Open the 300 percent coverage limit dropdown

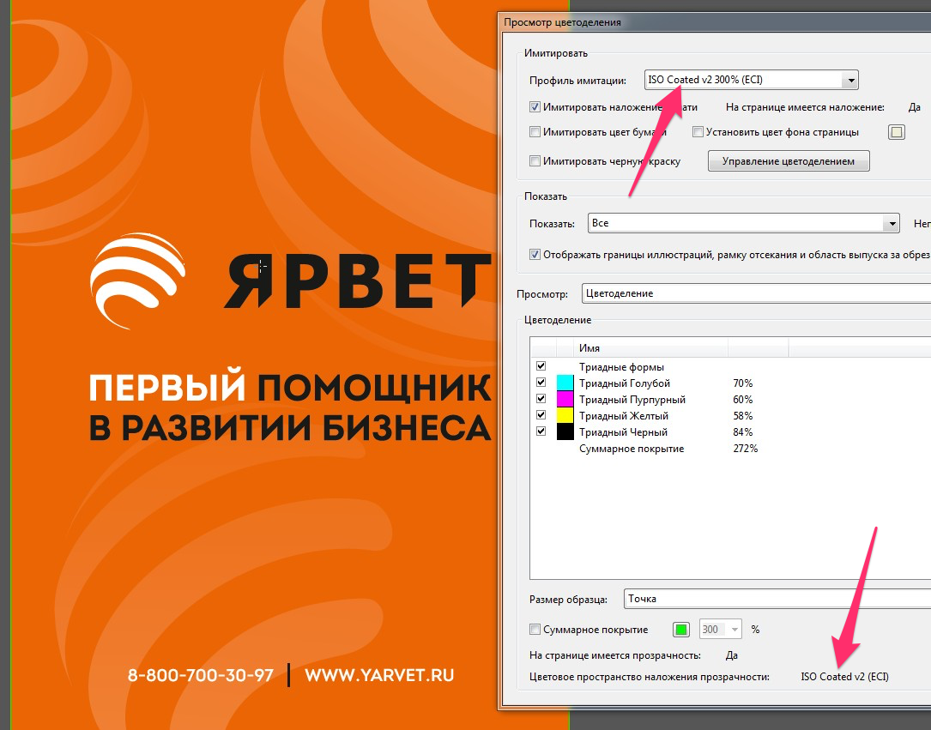[x=720, y=629]
